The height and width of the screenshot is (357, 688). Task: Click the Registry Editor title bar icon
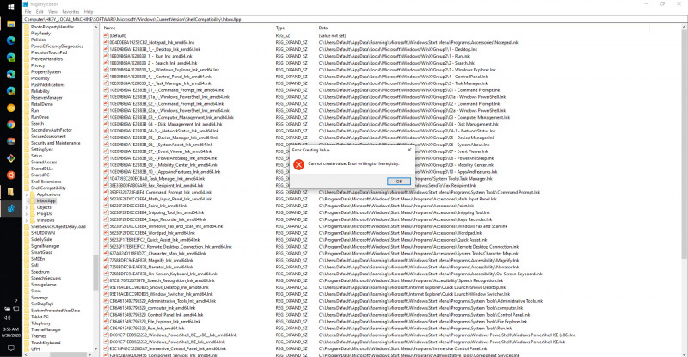26,4
